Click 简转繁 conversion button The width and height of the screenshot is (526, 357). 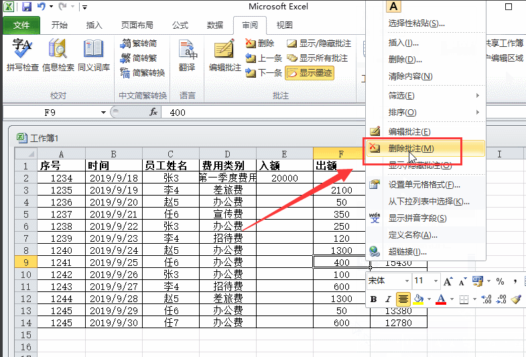pyautogui.click(x=139, y=58)
